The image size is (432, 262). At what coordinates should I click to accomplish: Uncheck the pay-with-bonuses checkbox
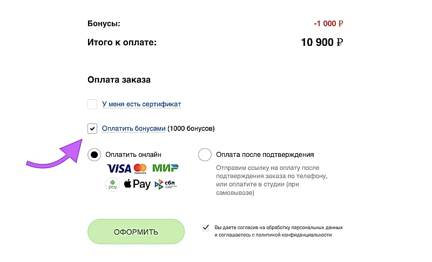coord(92,128)
